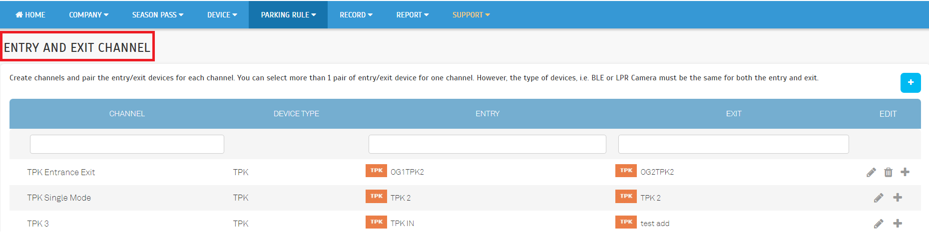Add device pair to TPK Entrance Exit
This screenshot has width=929, height=244.
click(905, 172)
